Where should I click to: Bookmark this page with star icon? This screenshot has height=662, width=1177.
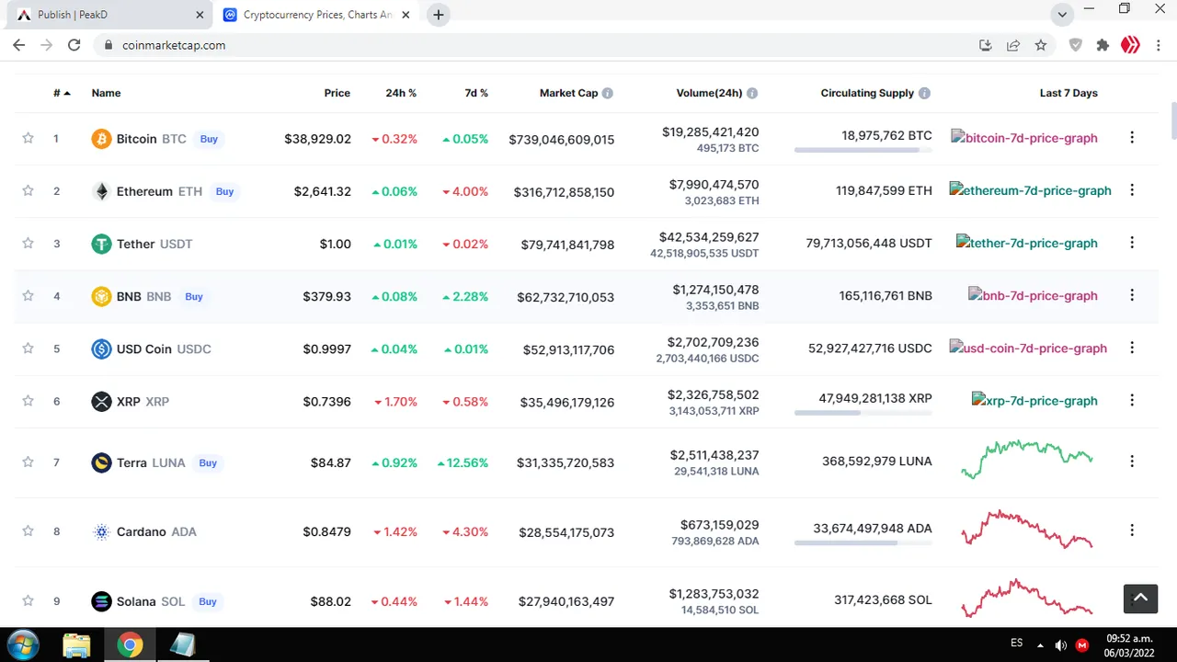tap(1041, 45)
